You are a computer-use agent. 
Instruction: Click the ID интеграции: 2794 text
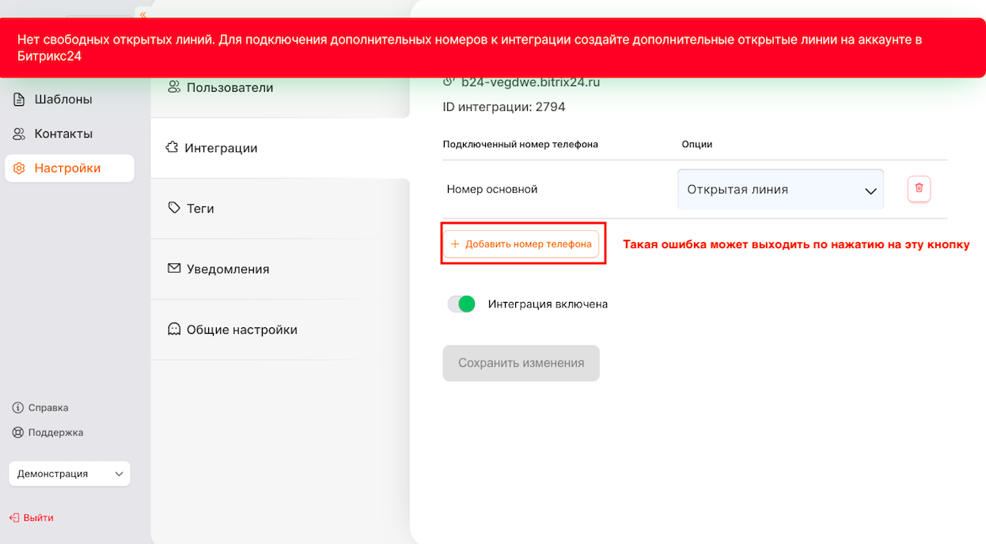pos(504,107)
